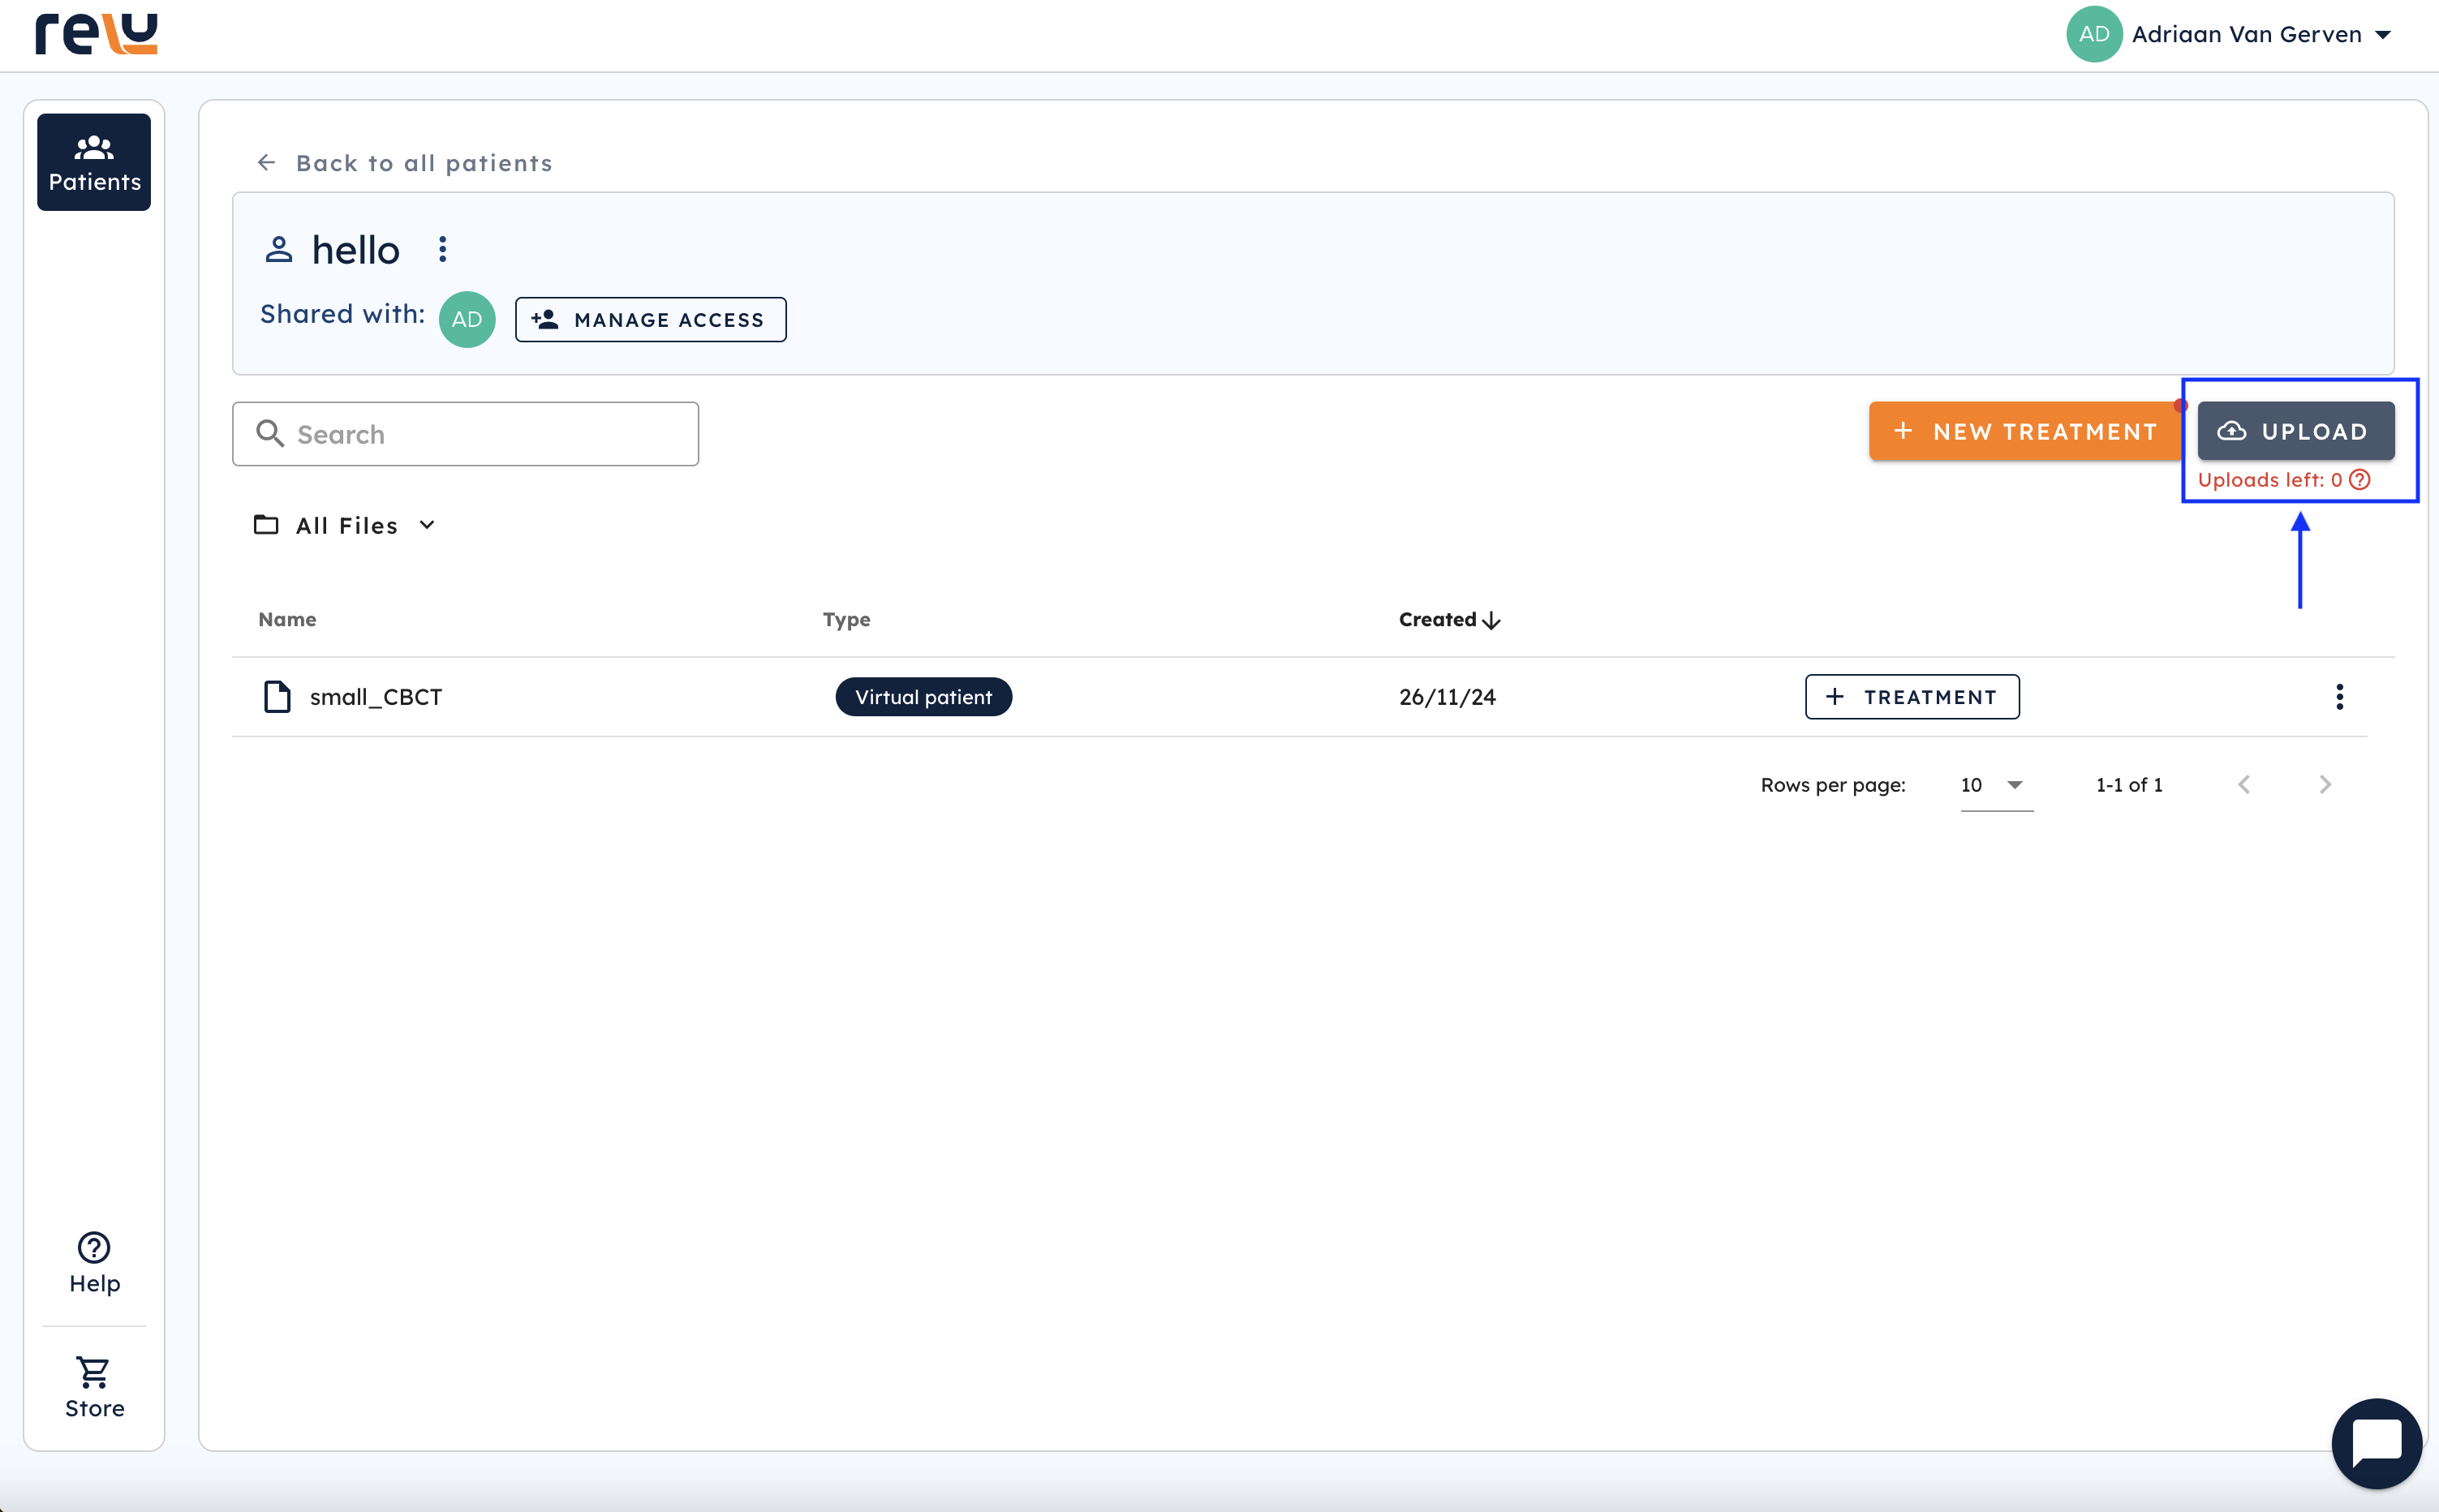Viewport: 2439px width, 1512px height.
Task: Open the Patients sidebar section
Action: pos(94,162)
